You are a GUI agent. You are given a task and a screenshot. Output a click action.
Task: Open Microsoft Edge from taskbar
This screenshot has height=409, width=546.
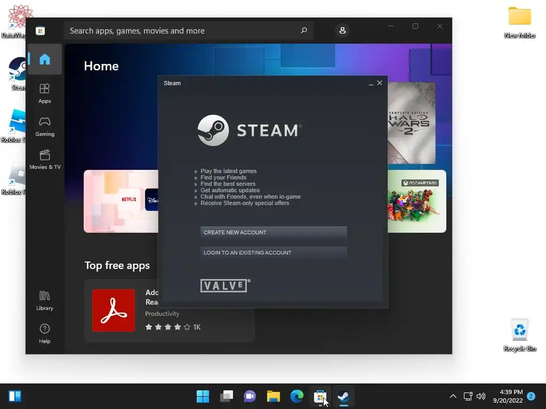coord(296,396)
